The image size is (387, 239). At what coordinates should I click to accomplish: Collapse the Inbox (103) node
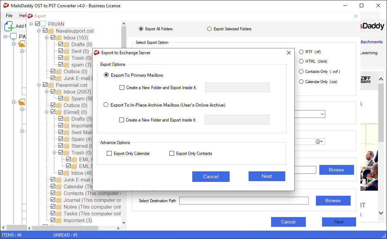coord(47,37)
